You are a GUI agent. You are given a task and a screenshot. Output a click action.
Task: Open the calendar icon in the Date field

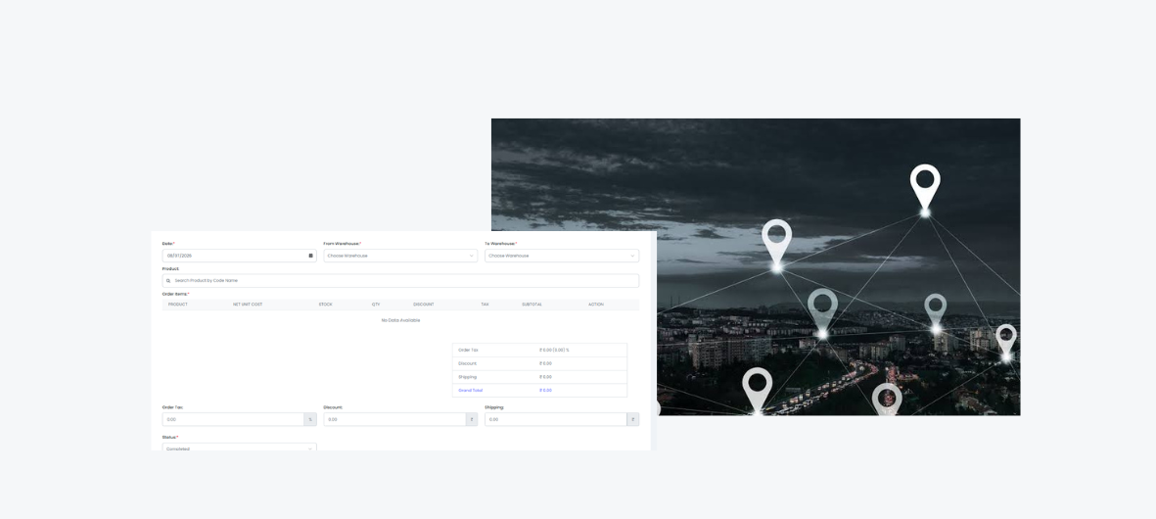(x=310, y=256)
